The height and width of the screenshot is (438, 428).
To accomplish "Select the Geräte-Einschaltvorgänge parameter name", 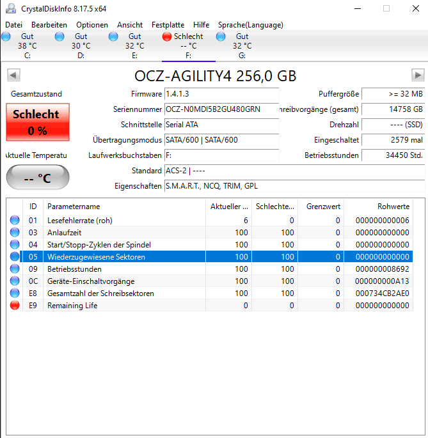I will [x=91, y=281].
